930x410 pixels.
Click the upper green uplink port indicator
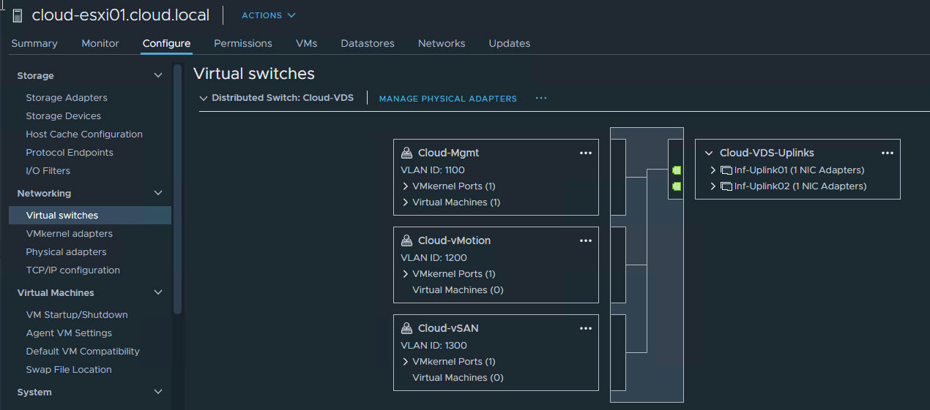pyautogui.click(x=676, y=170)
